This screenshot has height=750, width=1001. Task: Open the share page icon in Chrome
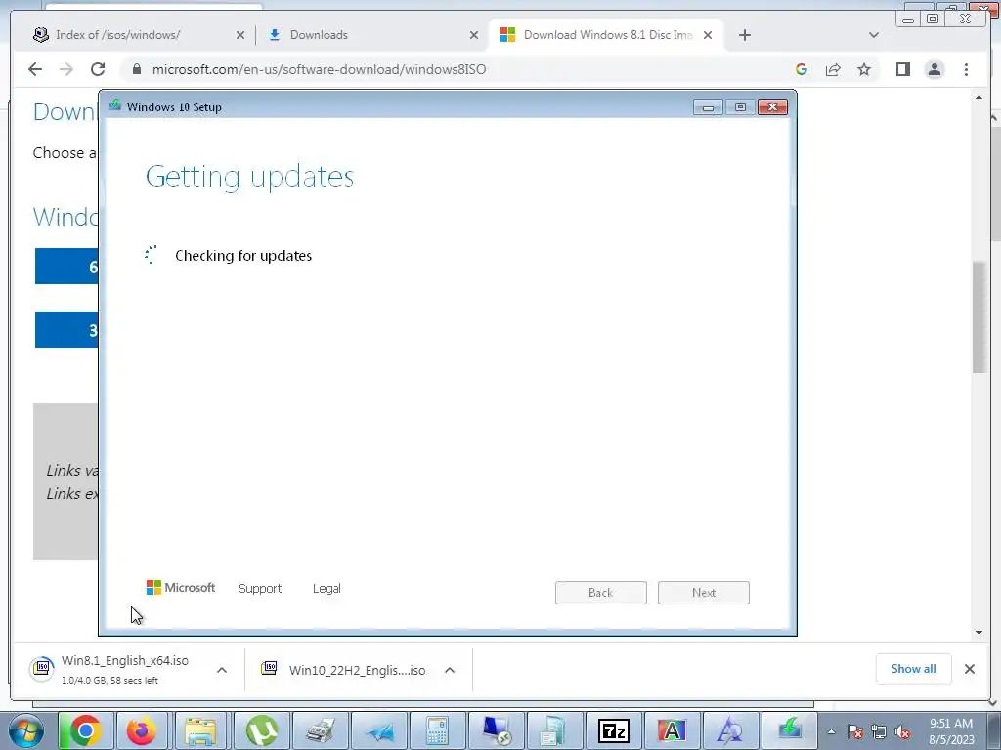pyautogui.click(x=833, y=69)
